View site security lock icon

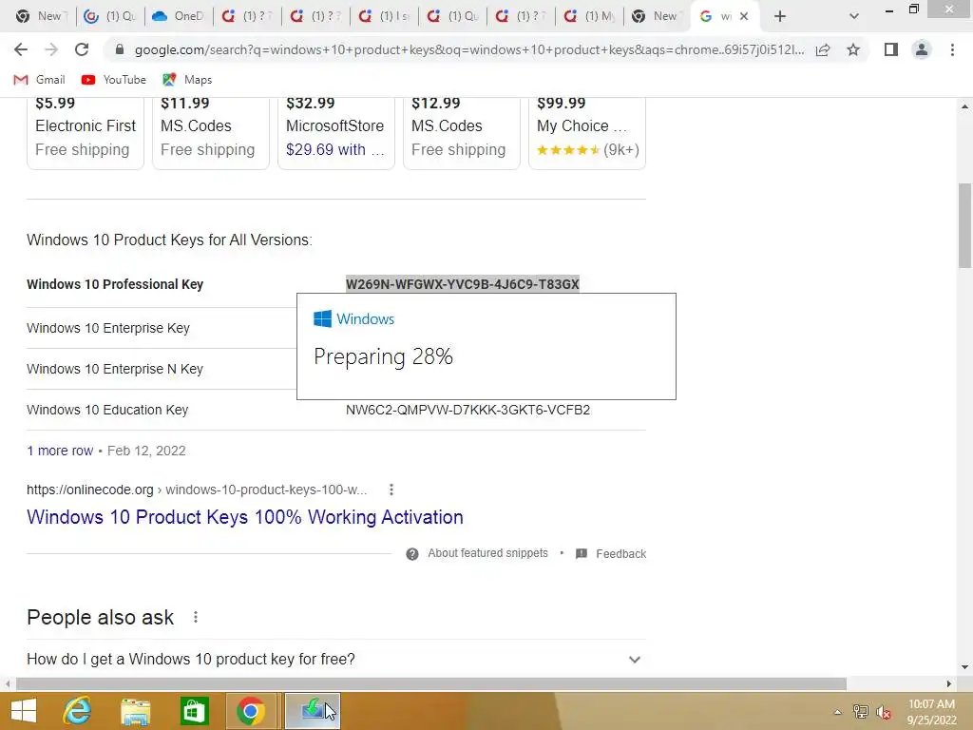pyautogui.click(x=120, y=49)
